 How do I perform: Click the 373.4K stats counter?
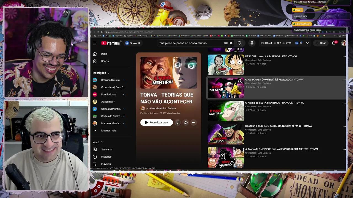click(x=267, y=43)
